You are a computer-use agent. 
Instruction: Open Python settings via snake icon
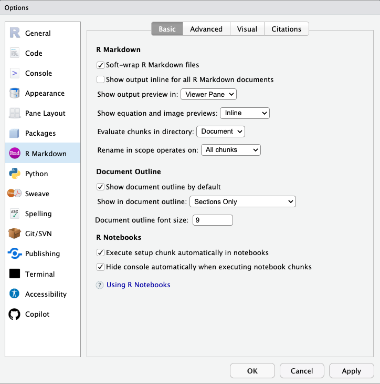(x=15, y=174)
